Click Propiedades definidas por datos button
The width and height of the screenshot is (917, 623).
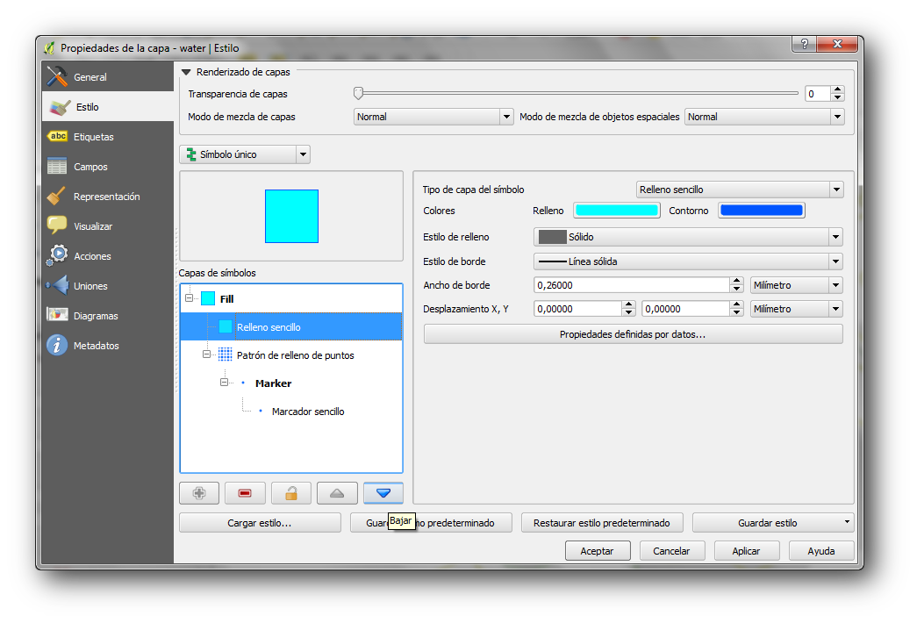pyautogui.click(x=634, y=334)
